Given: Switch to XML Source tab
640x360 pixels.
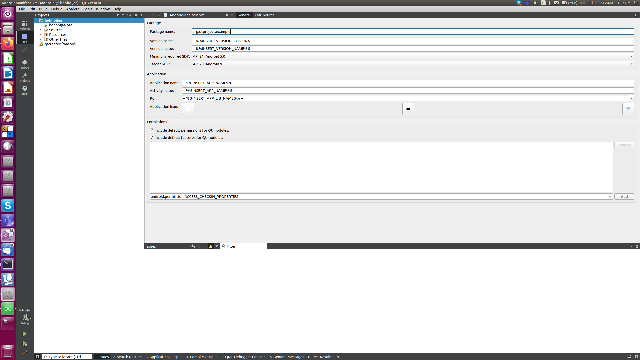Looking at the screenshot, I should click(264, 15).
